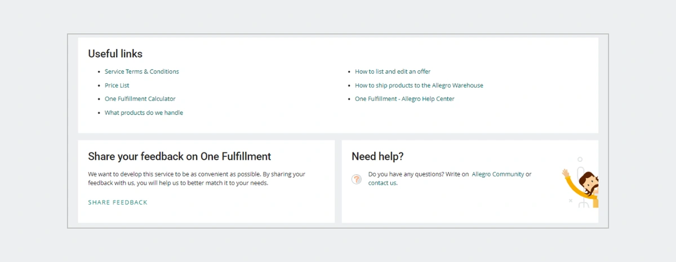Click the question mark help icon
676x262 pixels.
tap(356, 179)
